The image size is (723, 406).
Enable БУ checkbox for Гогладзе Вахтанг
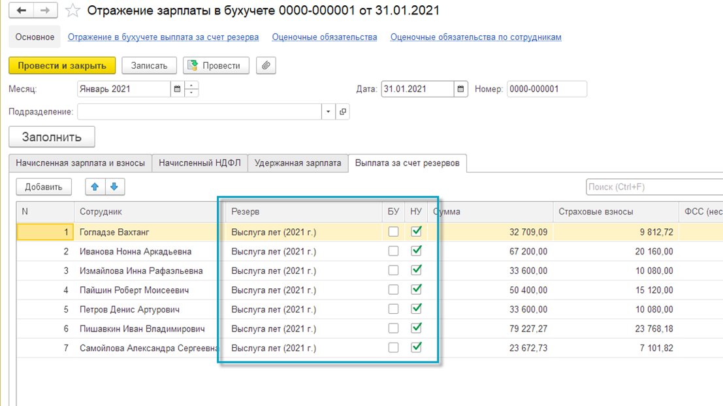tap(393, 231)
